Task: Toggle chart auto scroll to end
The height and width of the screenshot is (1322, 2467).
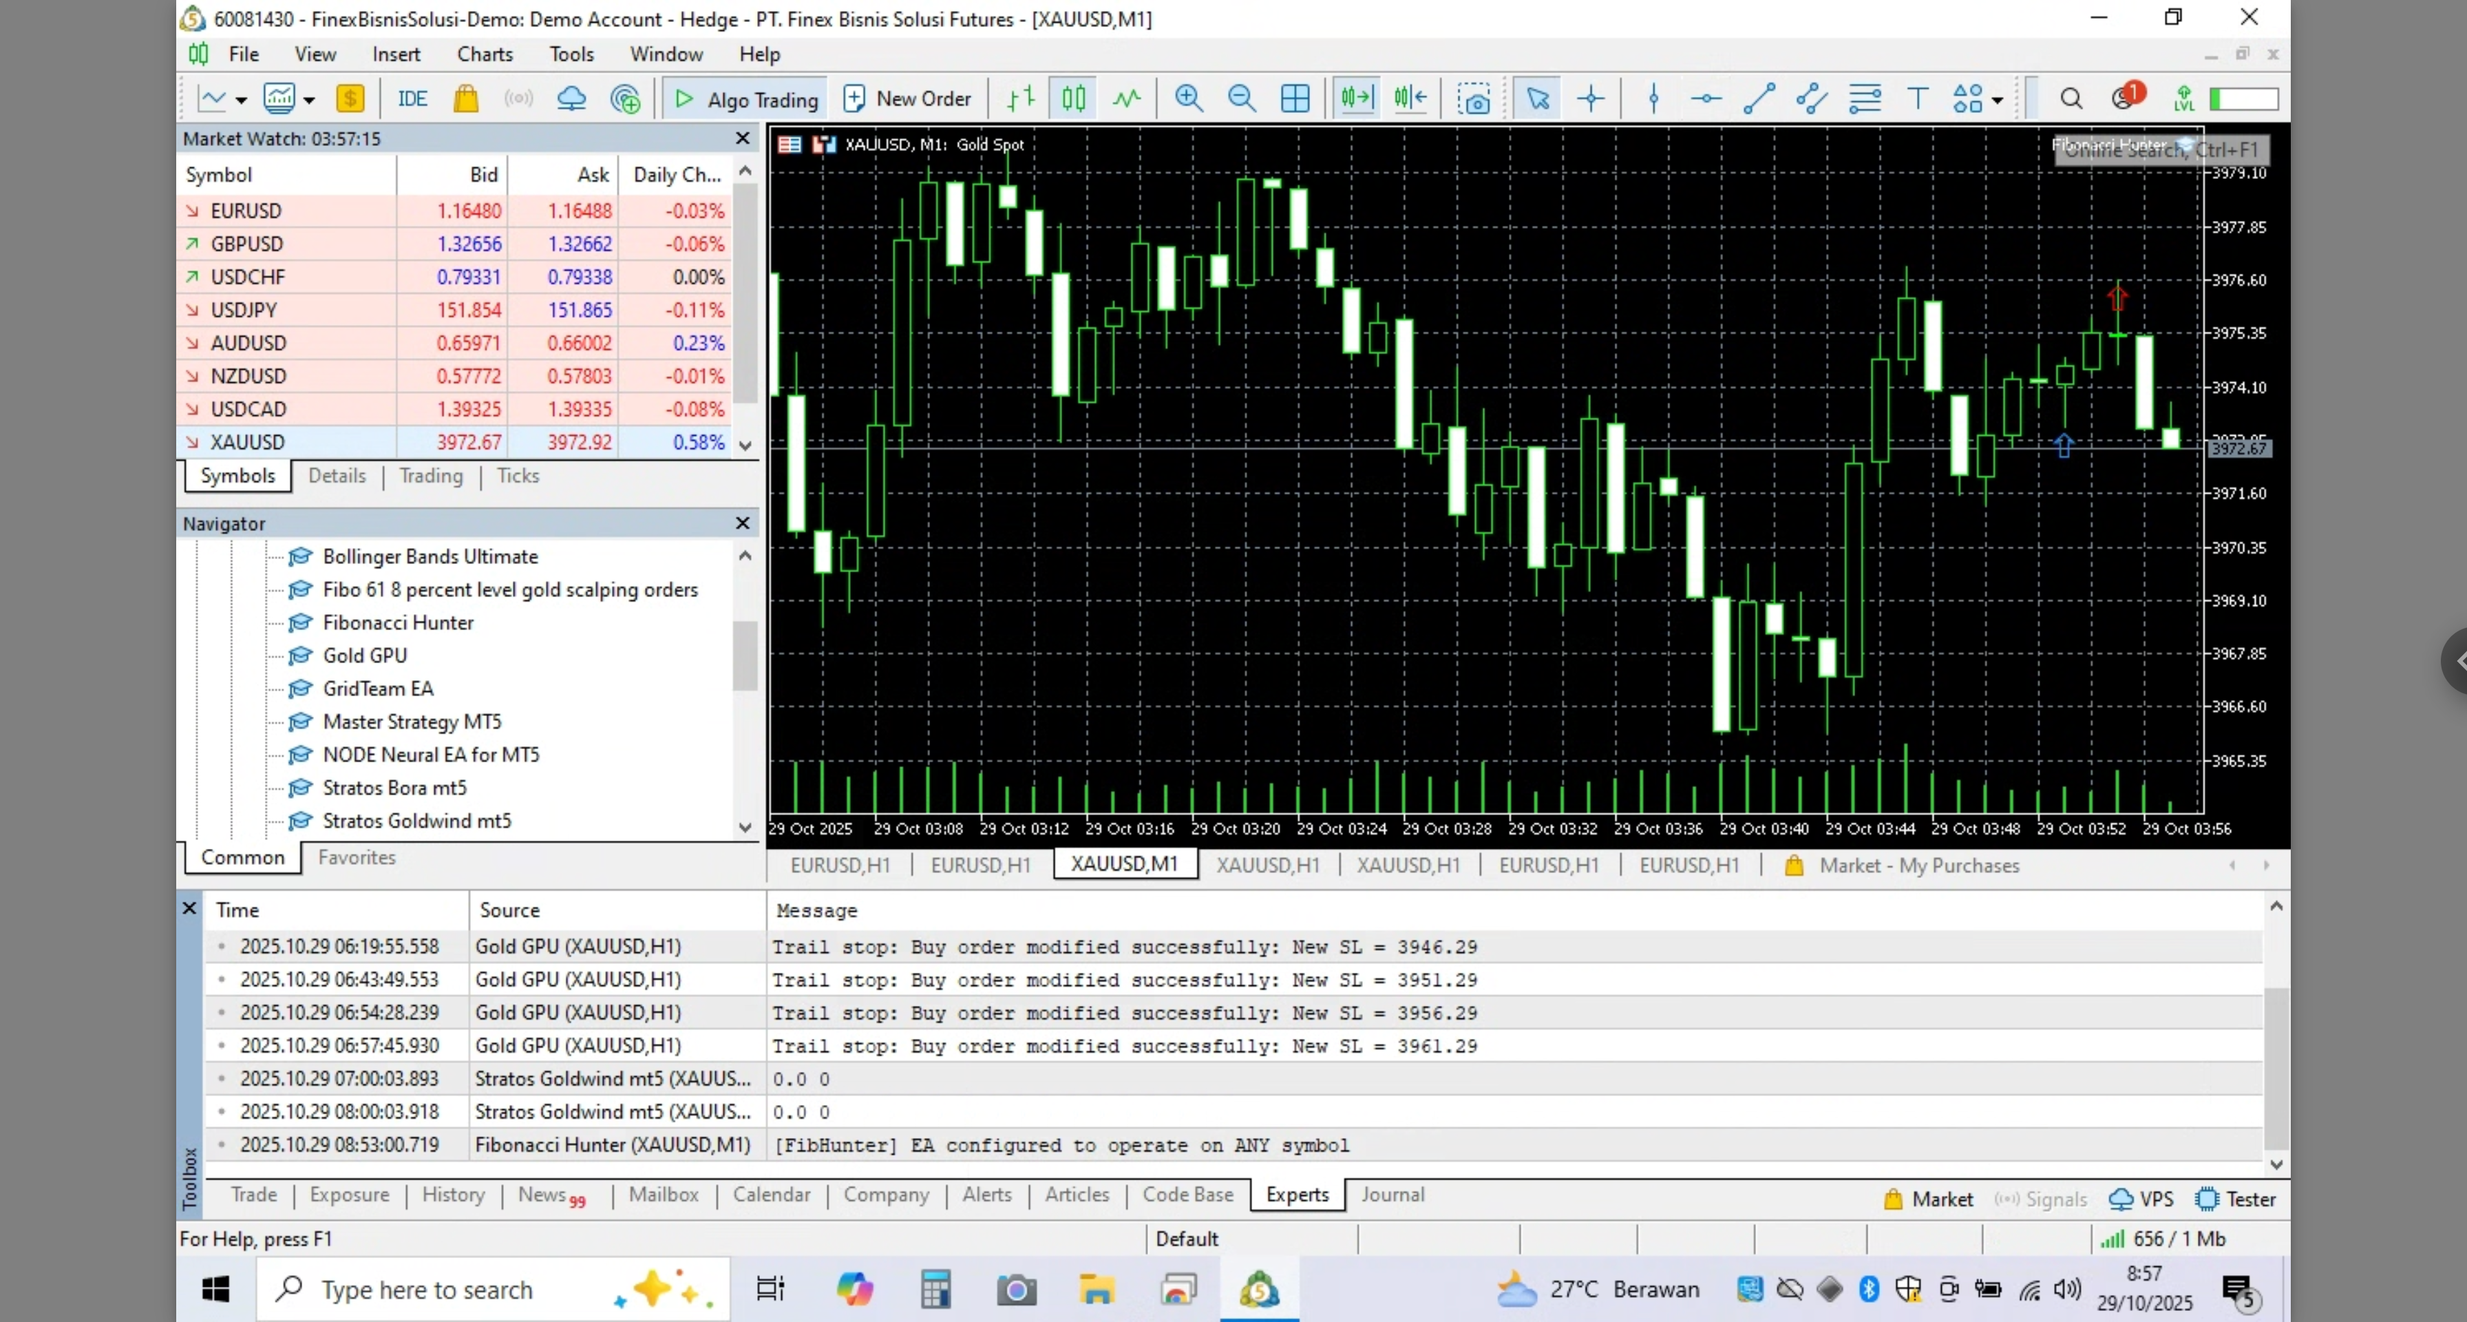Action: click(x=1357, y=98)
